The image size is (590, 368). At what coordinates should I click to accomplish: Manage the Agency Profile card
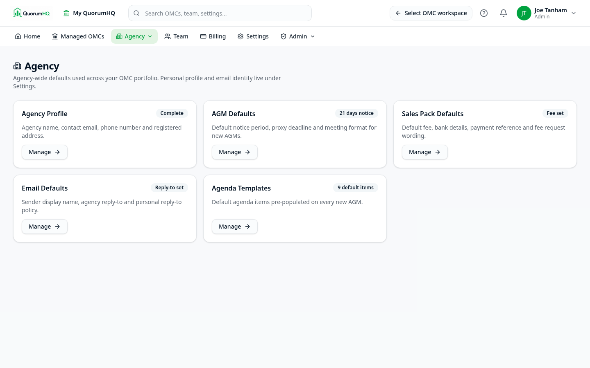(45, 152)
